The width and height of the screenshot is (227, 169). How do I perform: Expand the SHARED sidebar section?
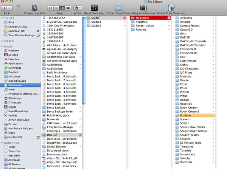pyautogui.click(x=2, y=41)
